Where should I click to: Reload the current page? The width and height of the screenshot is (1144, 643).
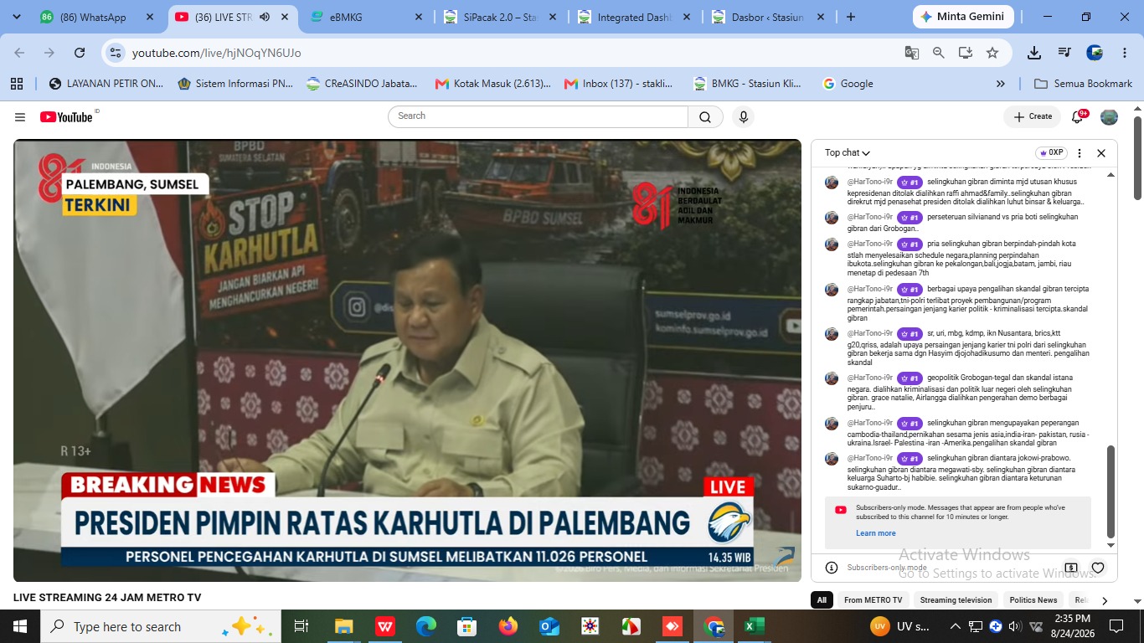(x=80, y=53)
